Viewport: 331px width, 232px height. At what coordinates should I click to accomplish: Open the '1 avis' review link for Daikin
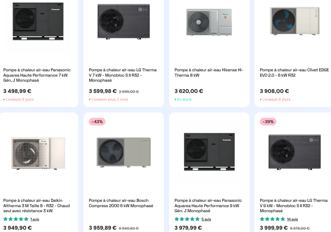[35, 219]
